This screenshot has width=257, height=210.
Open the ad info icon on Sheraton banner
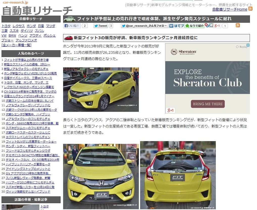[248, 45]
